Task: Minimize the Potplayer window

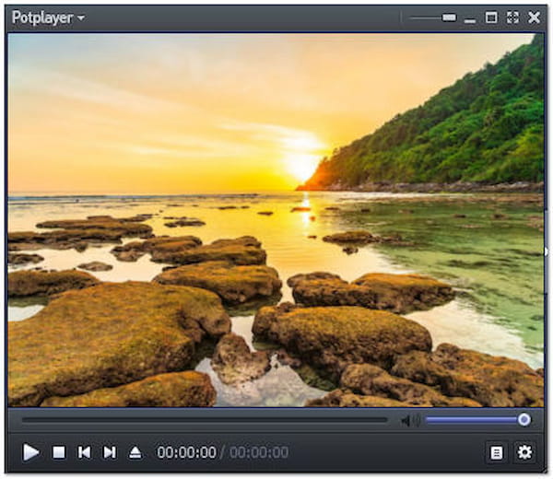Action: click(x=470, y=18)
